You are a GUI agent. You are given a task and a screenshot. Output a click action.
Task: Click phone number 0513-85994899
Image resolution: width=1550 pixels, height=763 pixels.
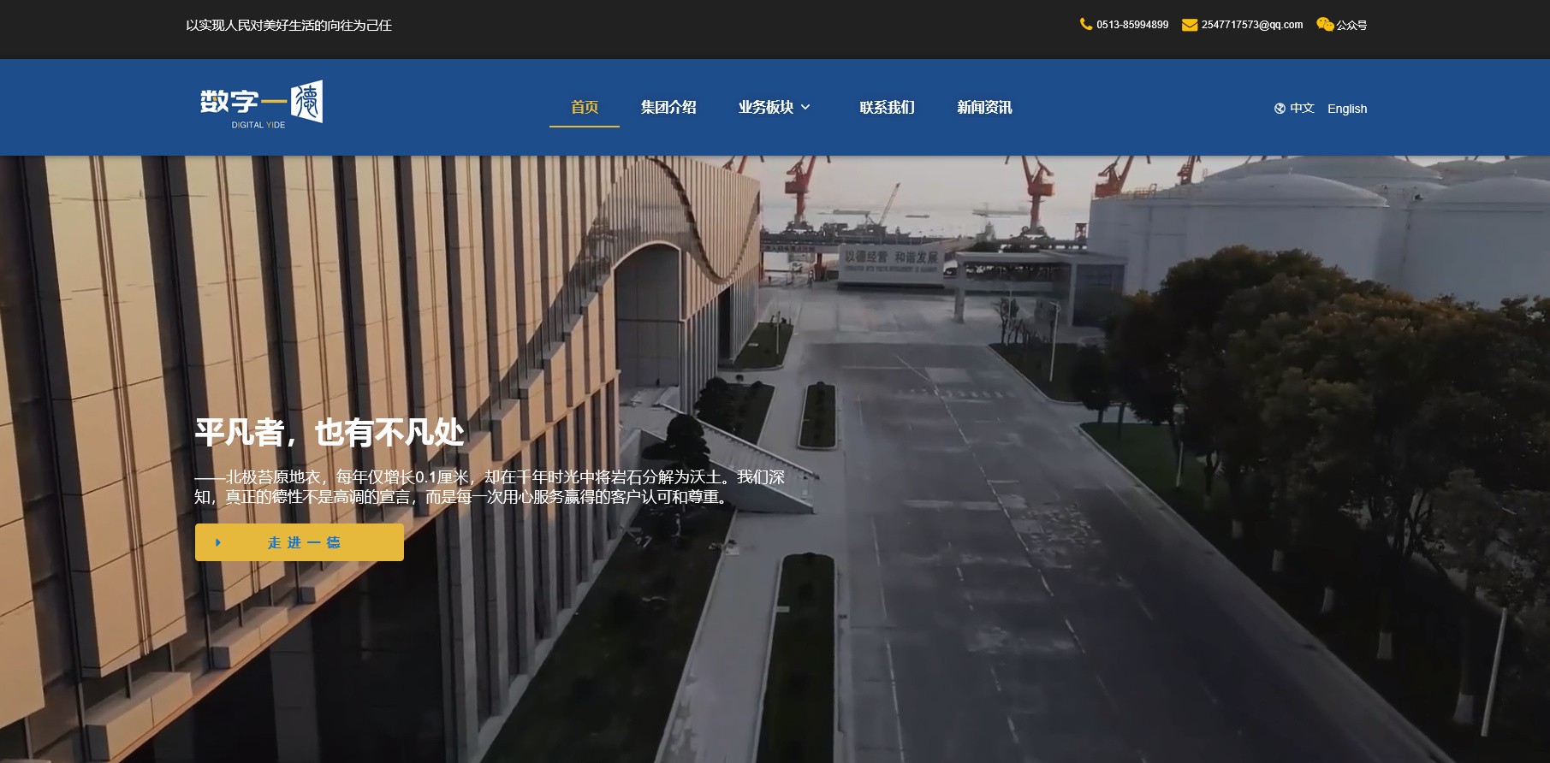pos(1131,25)
